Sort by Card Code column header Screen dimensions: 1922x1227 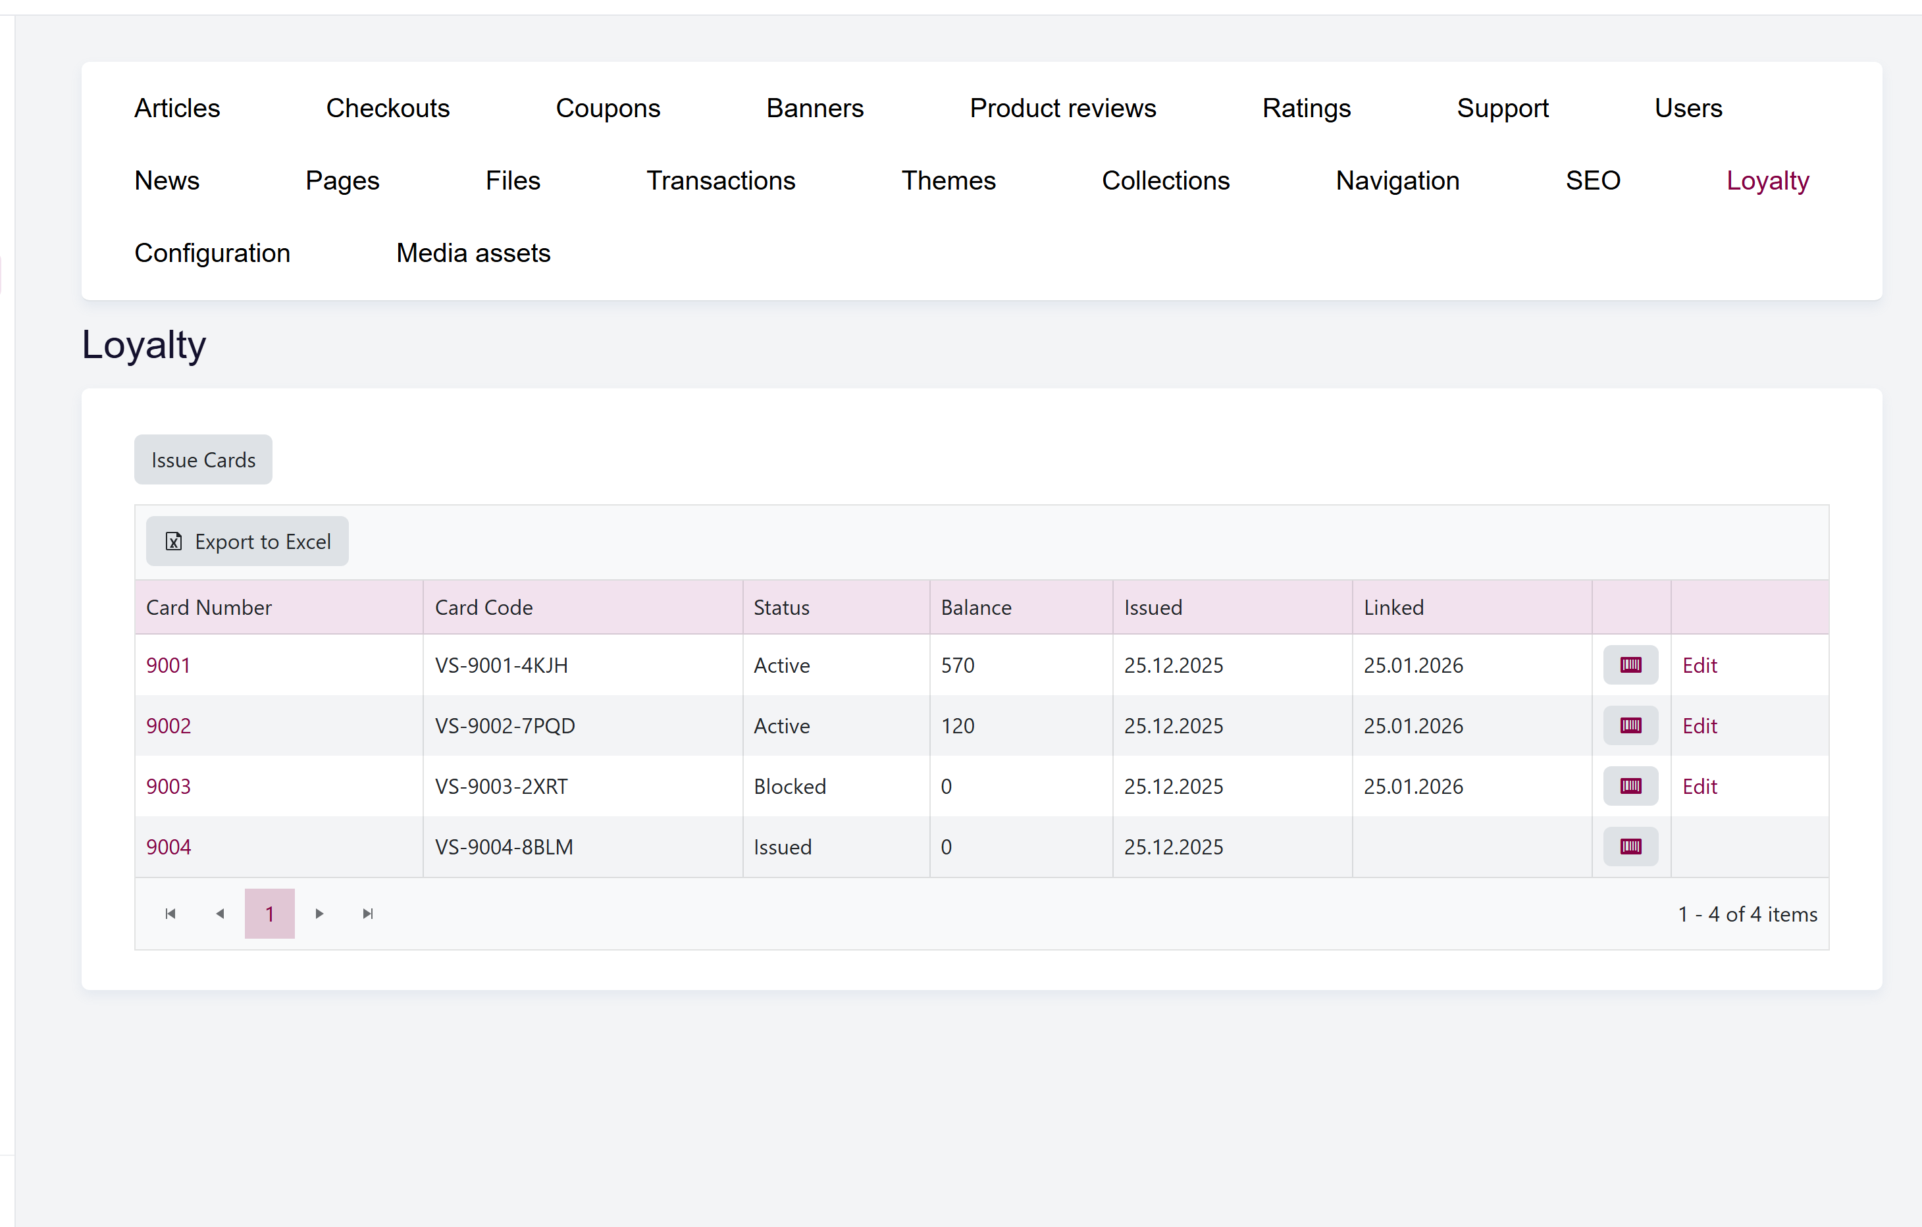pyautogui.click(x=583, y=608)
